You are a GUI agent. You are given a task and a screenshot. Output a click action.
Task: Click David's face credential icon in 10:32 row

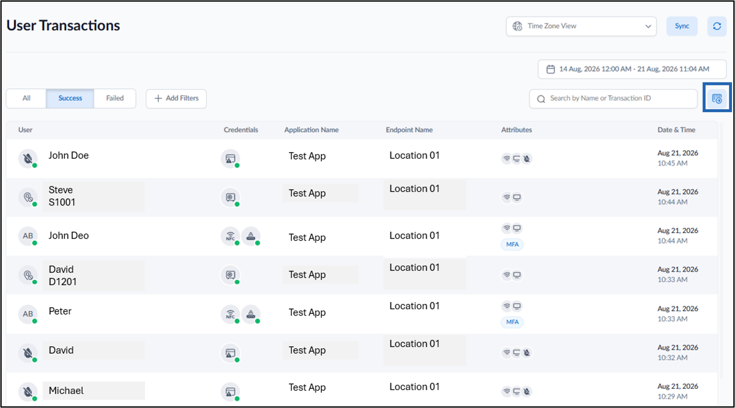[230, 353]
